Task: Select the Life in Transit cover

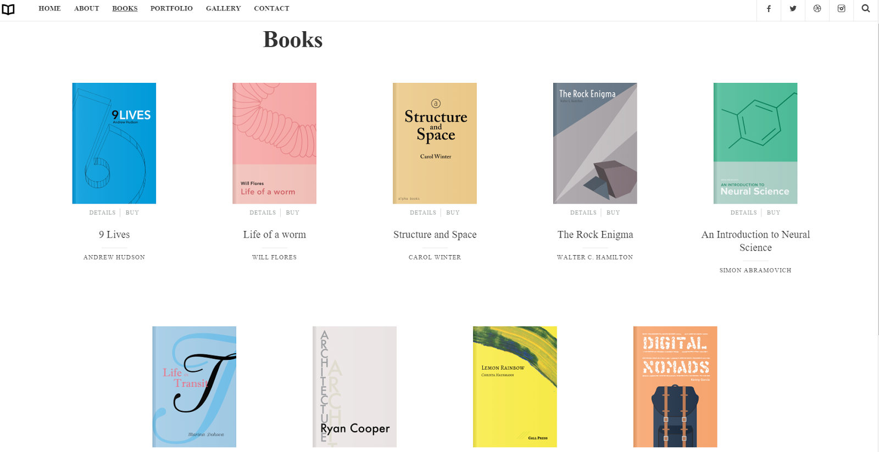Action: (194, 387)
